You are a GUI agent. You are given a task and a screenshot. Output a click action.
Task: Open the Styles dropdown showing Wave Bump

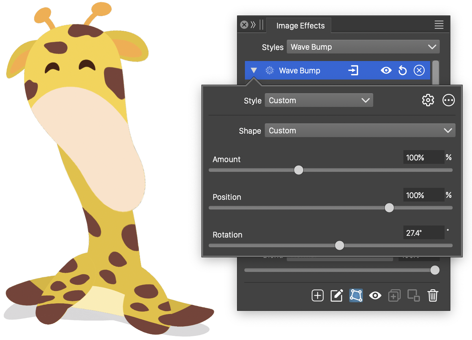[x=363, y=47]
